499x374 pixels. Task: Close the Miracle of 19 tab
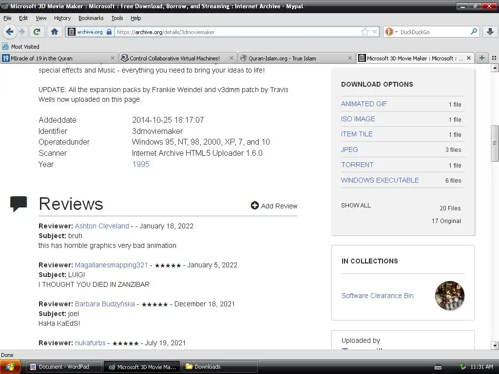(113, 58)
